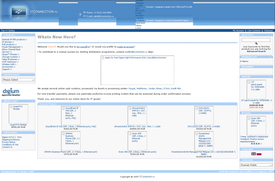Open VoIP Gateways category
The height and width of the screenshot is (181, 275).
[x=10, y=62]
